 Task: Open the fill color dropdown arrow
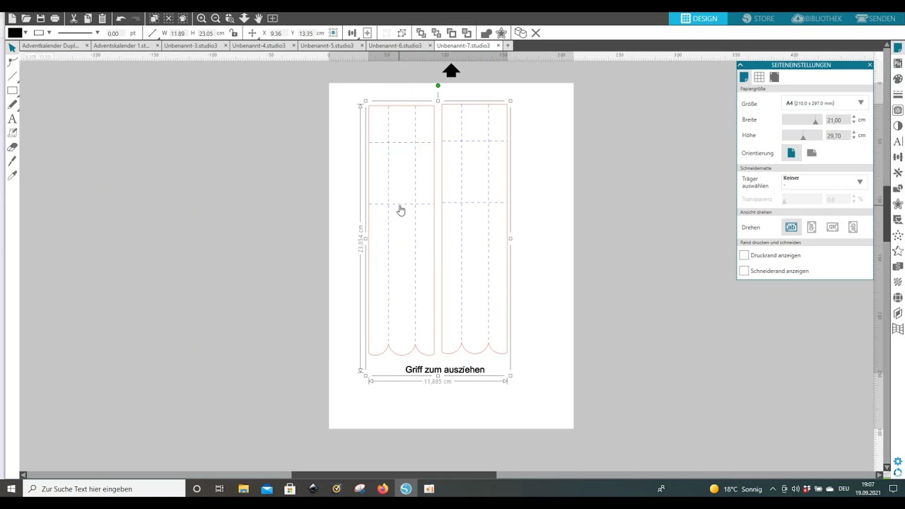[x=26, y=33]
